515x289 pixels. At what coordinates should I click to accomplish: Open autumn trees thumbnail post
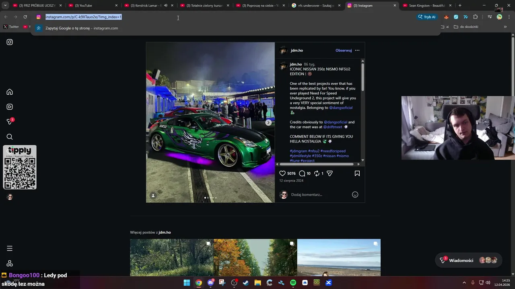(x=255, y=258)
